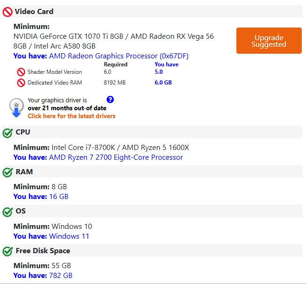
Task: Click the green check icon beside CPU
Action: (7, 133)
